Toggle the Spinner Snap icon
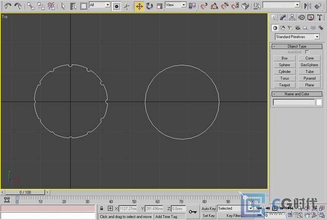The height and width of the screenshot is (220, 327). click(235, 6)
